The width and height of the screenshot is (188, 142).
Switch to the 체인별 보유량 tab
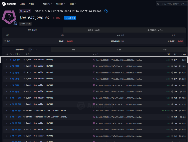pyautogui.click(x=94, y=30)
